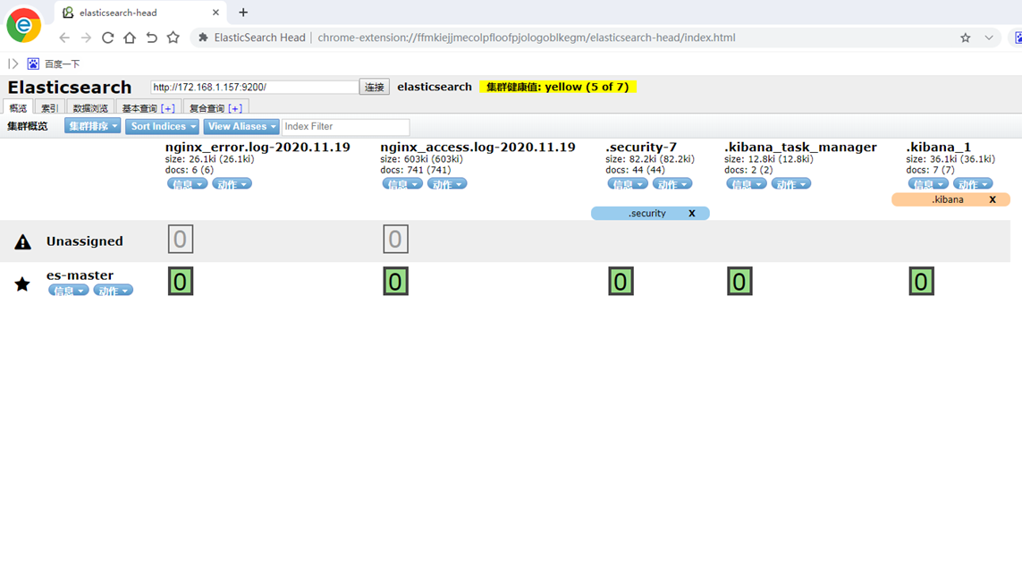Select unassigned shard 0 of nginx_access.log

pyautogui.click(x=395, y=240)
